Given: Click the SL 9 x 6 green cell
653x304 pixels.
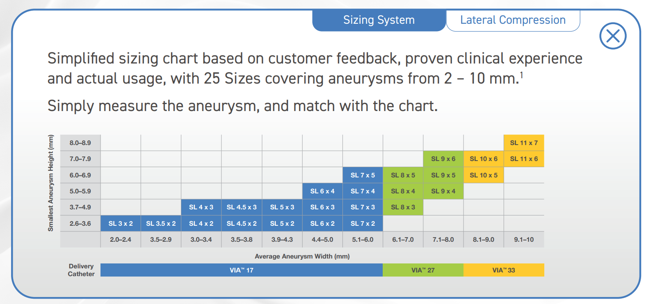Looking at the screenshot, I should pyautogui.click(x=443, y=159).
